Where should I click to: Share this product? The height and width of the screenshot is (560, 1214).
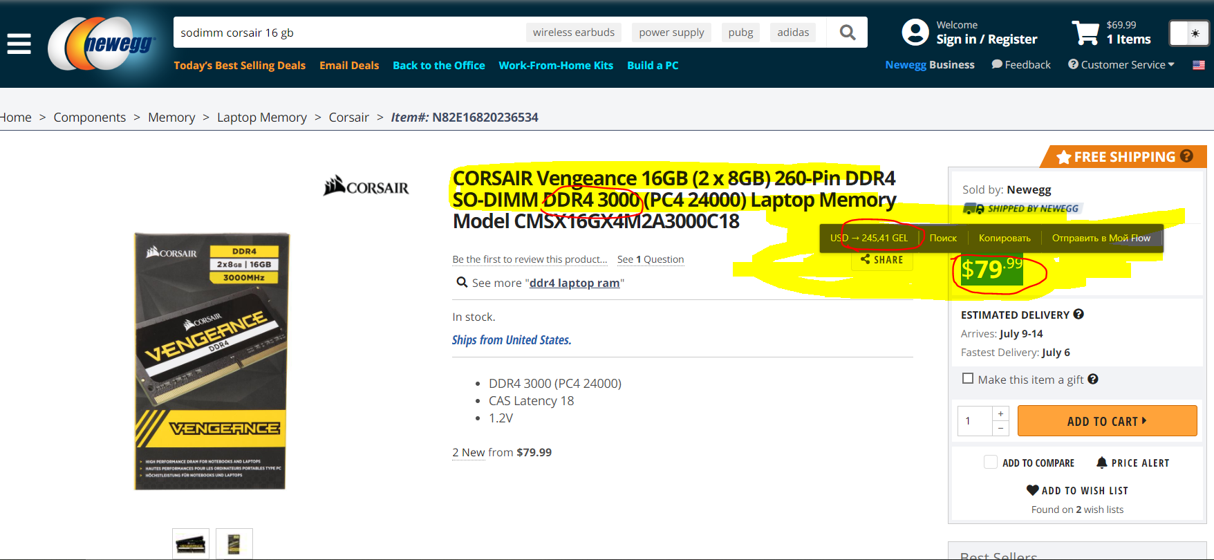[882, 260]
